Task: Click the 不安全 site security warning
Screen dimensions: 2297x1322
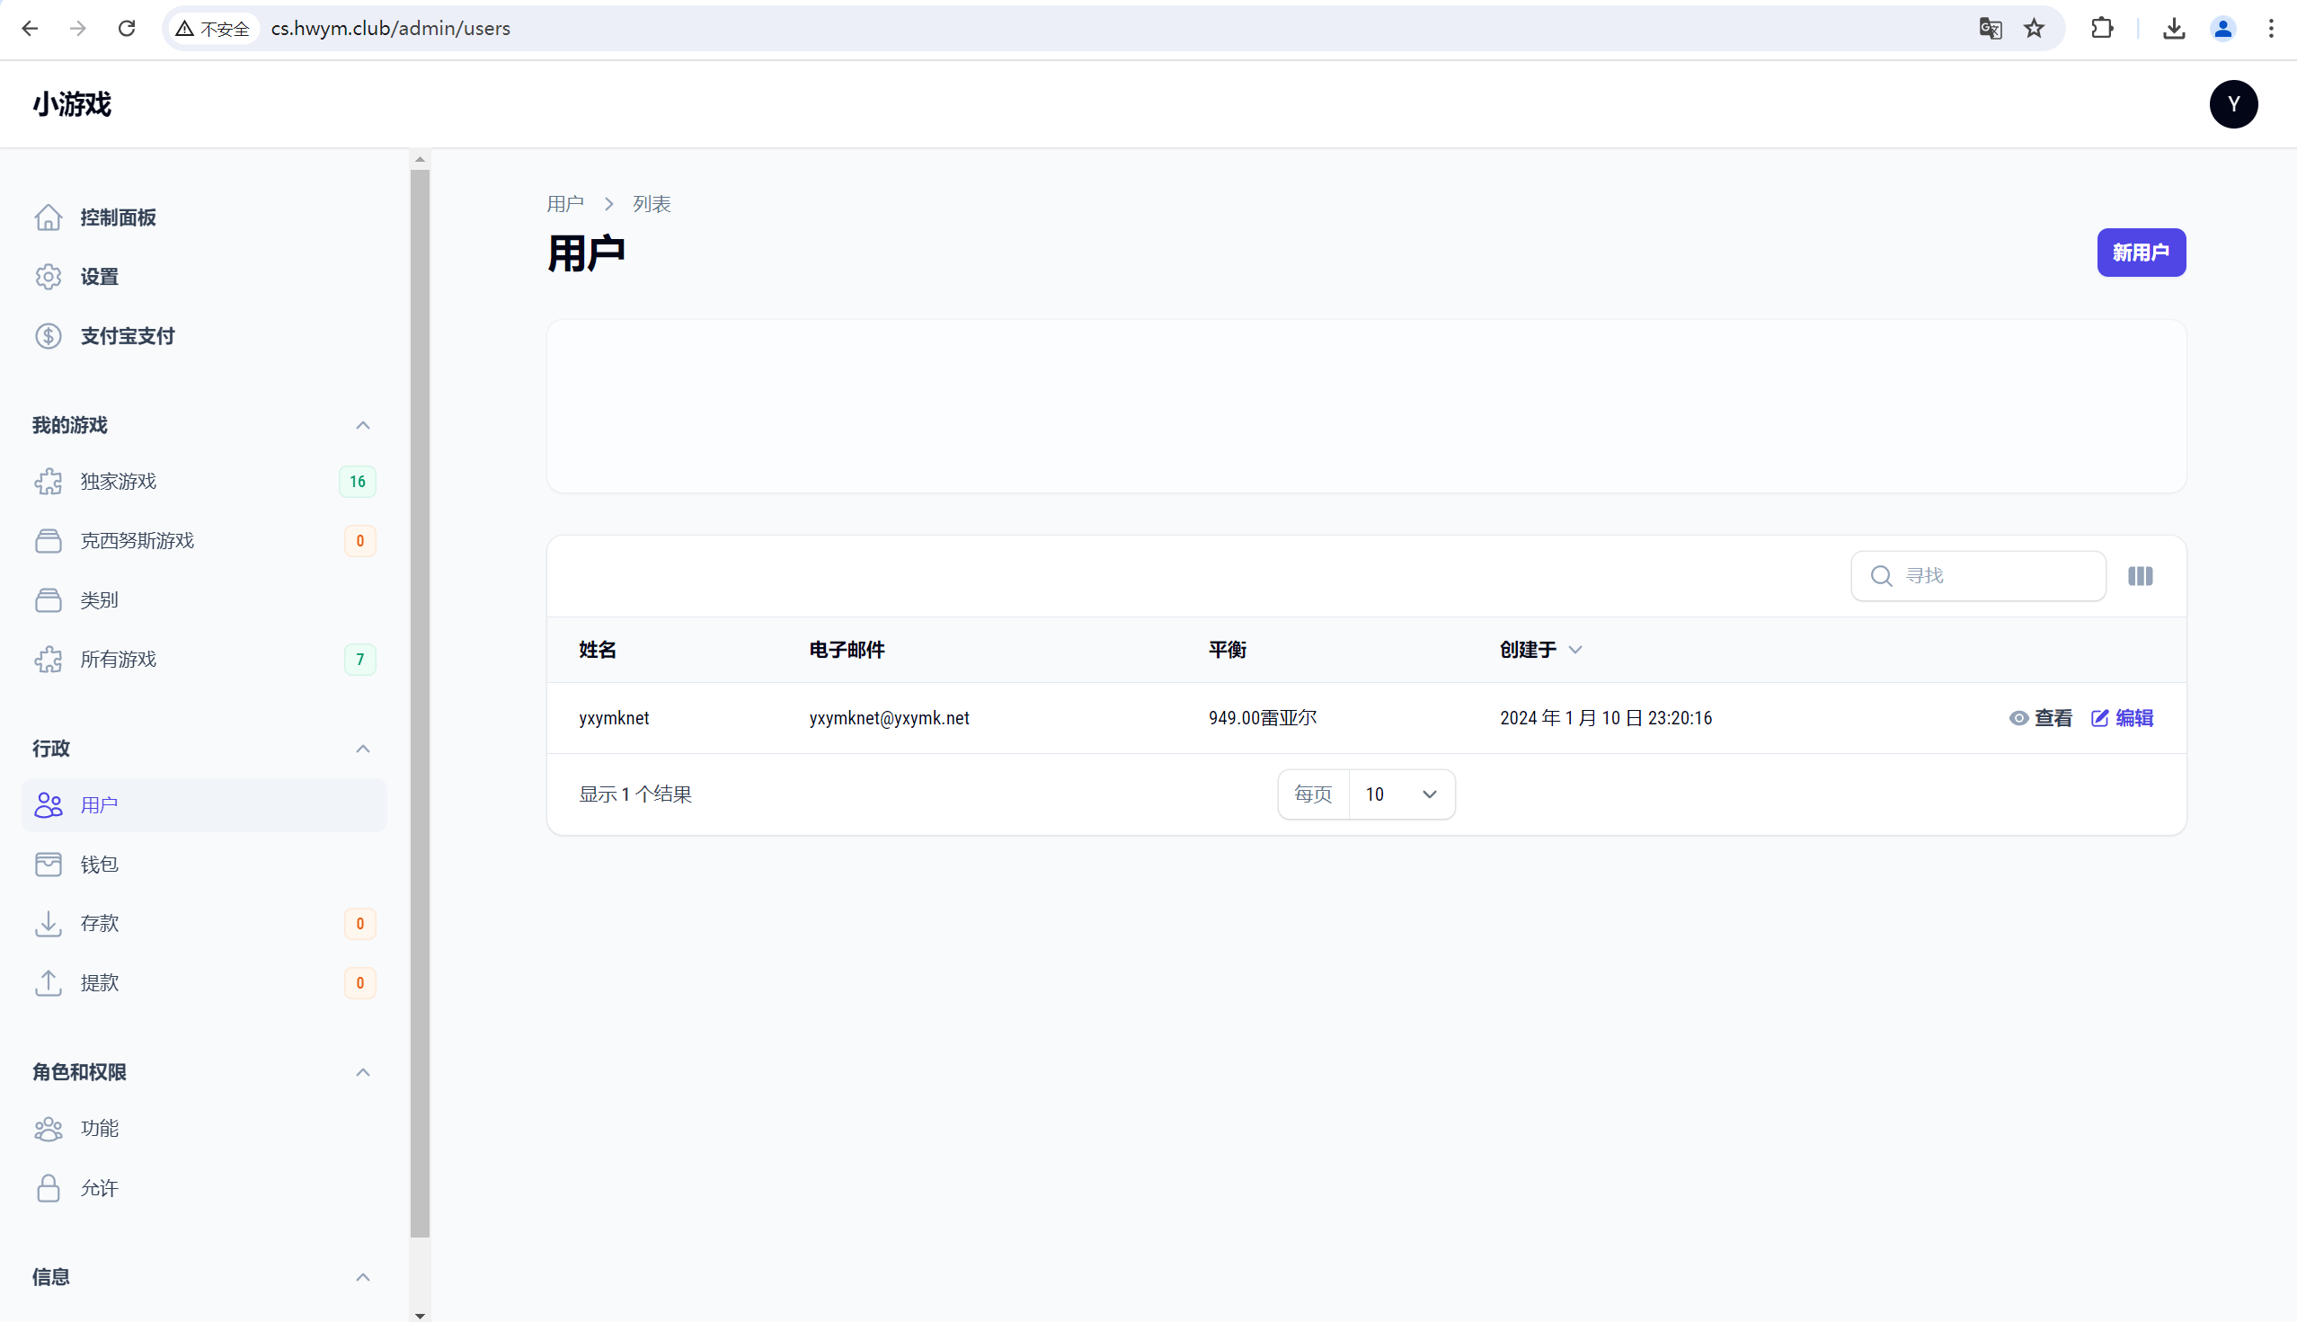Action: pyautogui.click(x=212, y=28)
